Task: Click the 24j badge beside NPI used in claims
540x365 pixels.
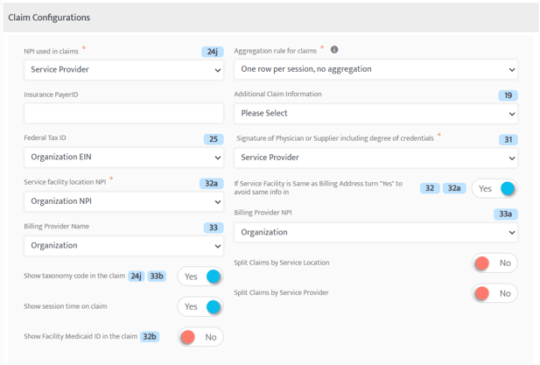Action: pos(213,52)
